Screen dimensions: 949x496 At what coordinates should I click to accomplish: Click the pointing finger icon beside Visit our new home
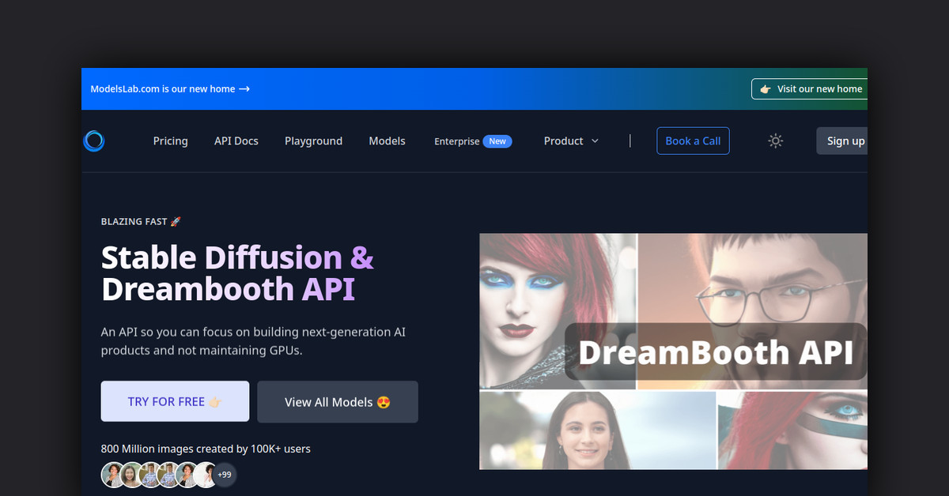point(765,88)
